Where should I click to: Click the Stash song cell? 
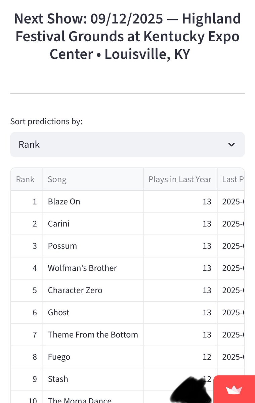[x=58, y=379]
